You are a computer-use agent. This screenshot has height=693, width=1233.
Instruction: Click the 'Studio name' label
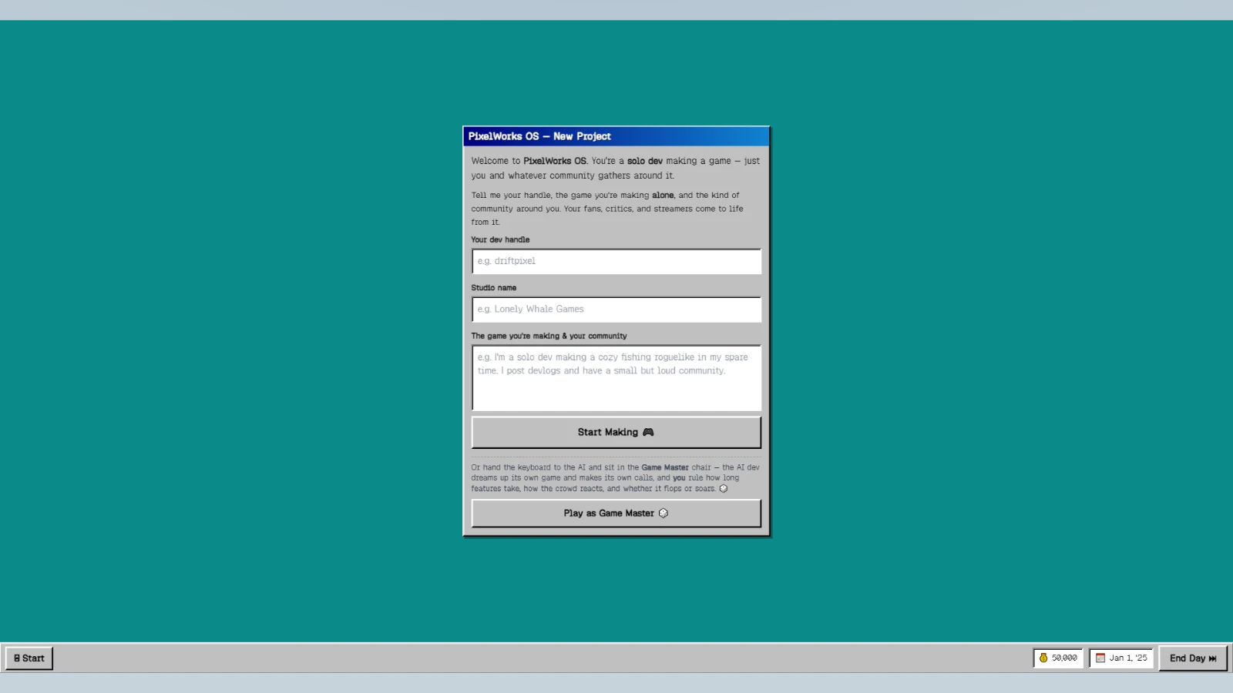pos(494,288)
